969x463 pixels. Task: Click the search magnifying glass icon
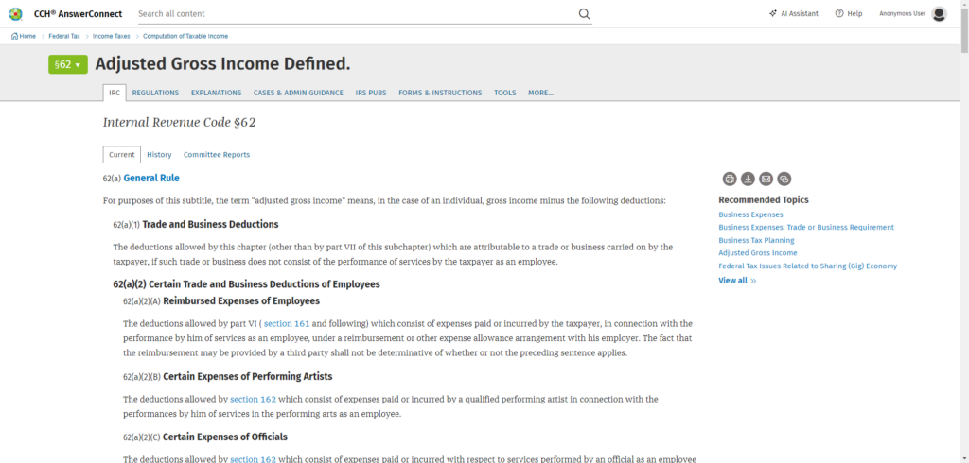(x=584, y=14)
